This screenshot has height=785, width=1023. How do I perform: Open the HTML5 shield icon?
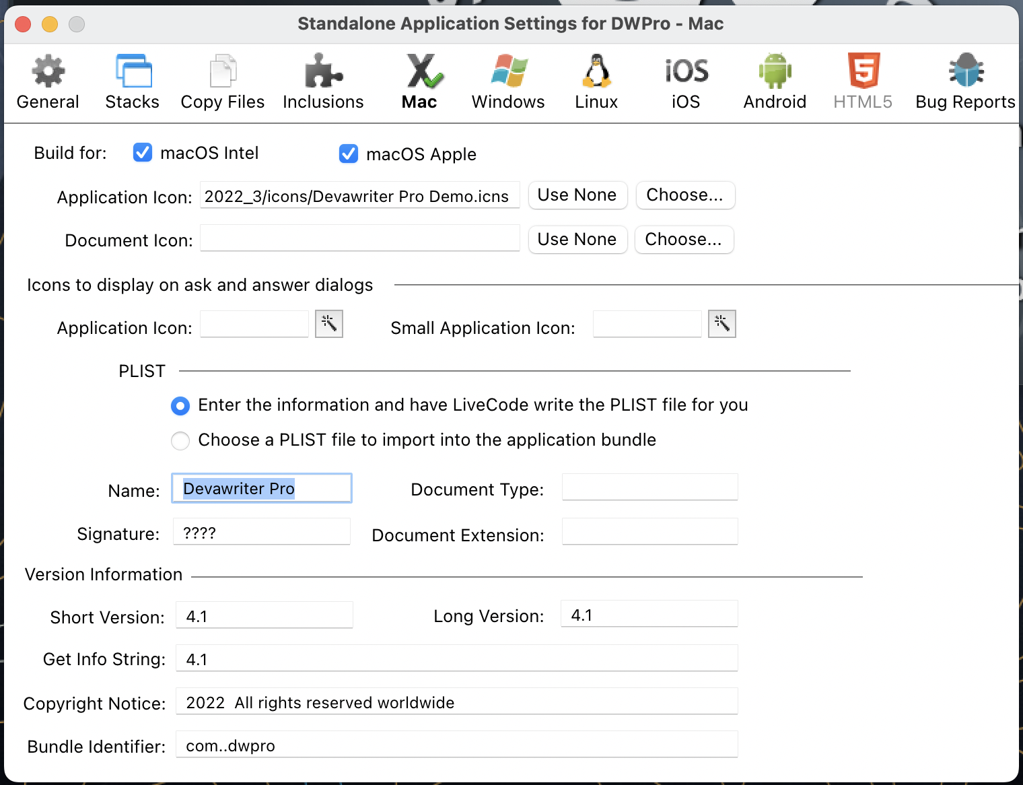863,71
